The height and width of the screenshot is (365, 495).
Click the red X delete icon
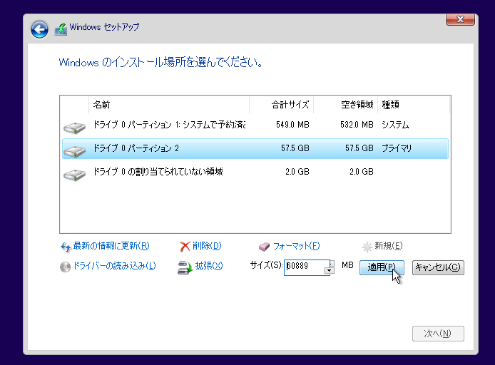(x=185, y=247)
